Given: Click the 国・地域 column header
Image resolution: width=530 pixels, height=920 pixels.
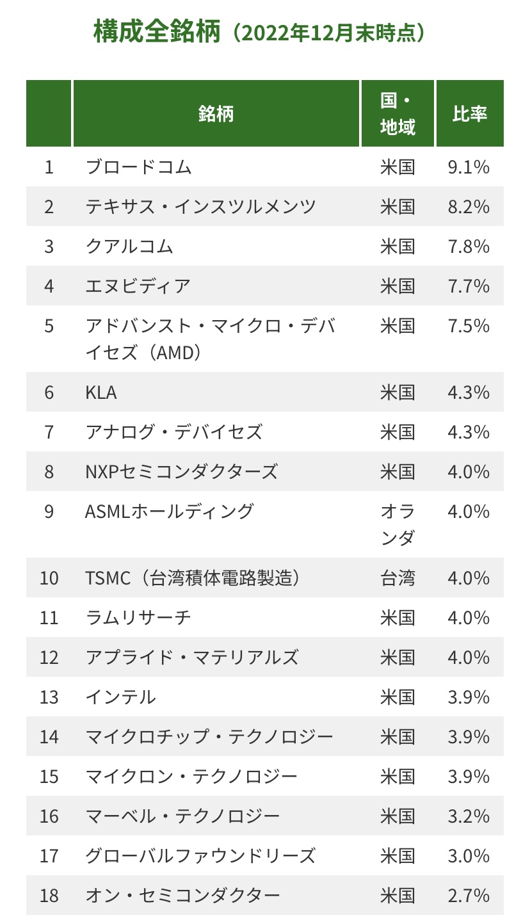Looking at the screenshot, I should (x=397, y=114).
